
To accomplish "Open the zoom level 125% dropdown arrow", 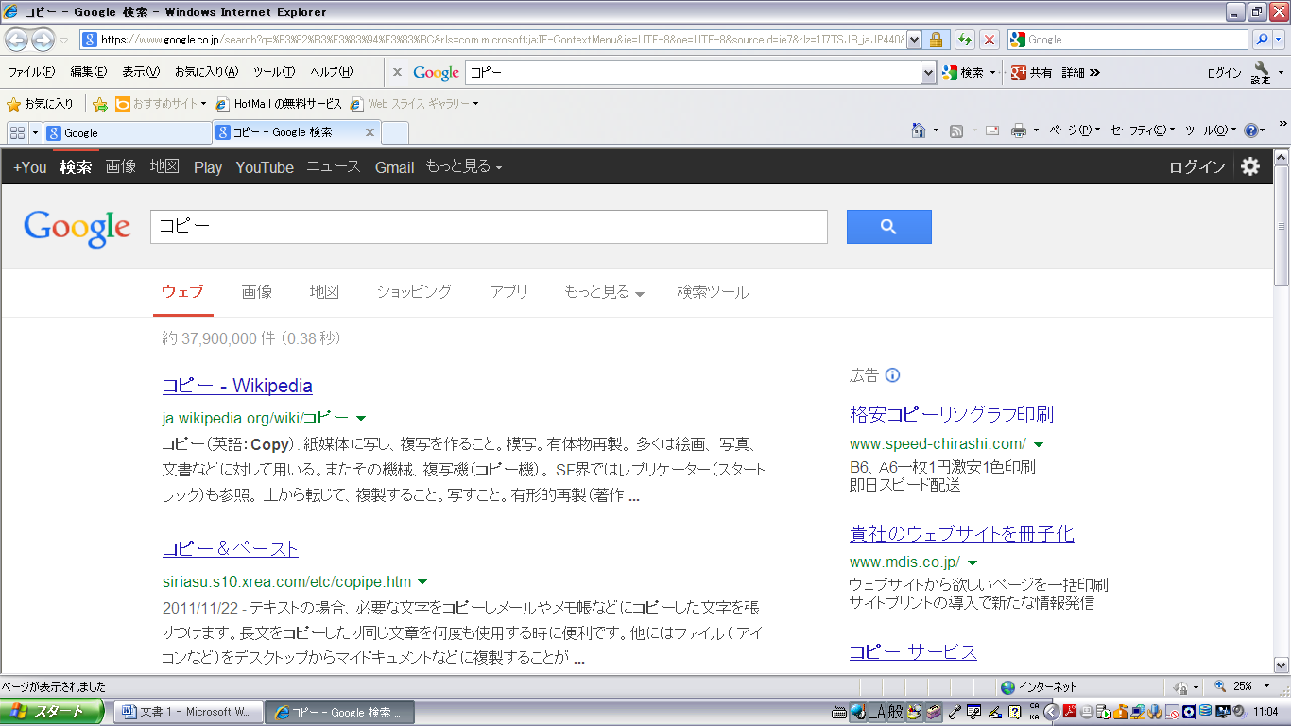I will pyautogui.click(x=1268, y=687).
